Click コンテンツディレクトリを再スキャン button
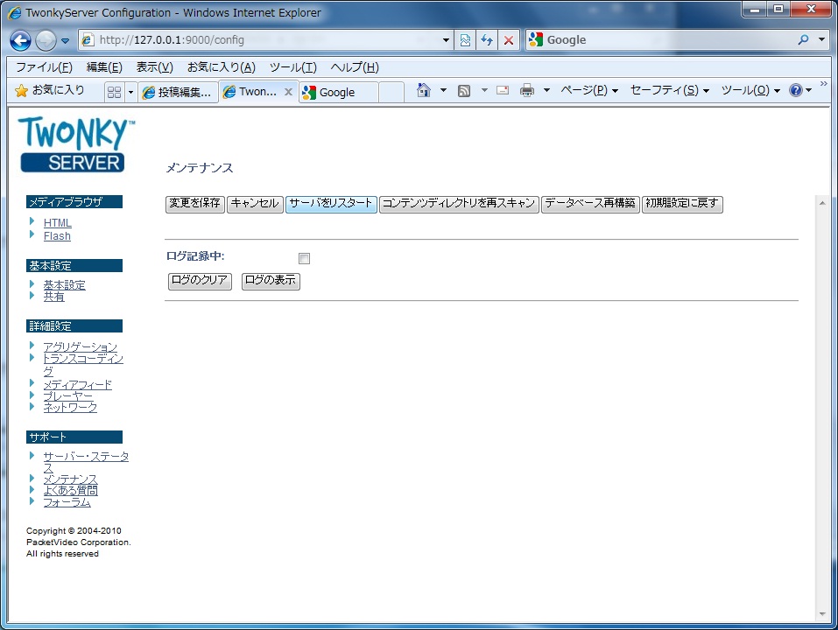 [459, 204]
